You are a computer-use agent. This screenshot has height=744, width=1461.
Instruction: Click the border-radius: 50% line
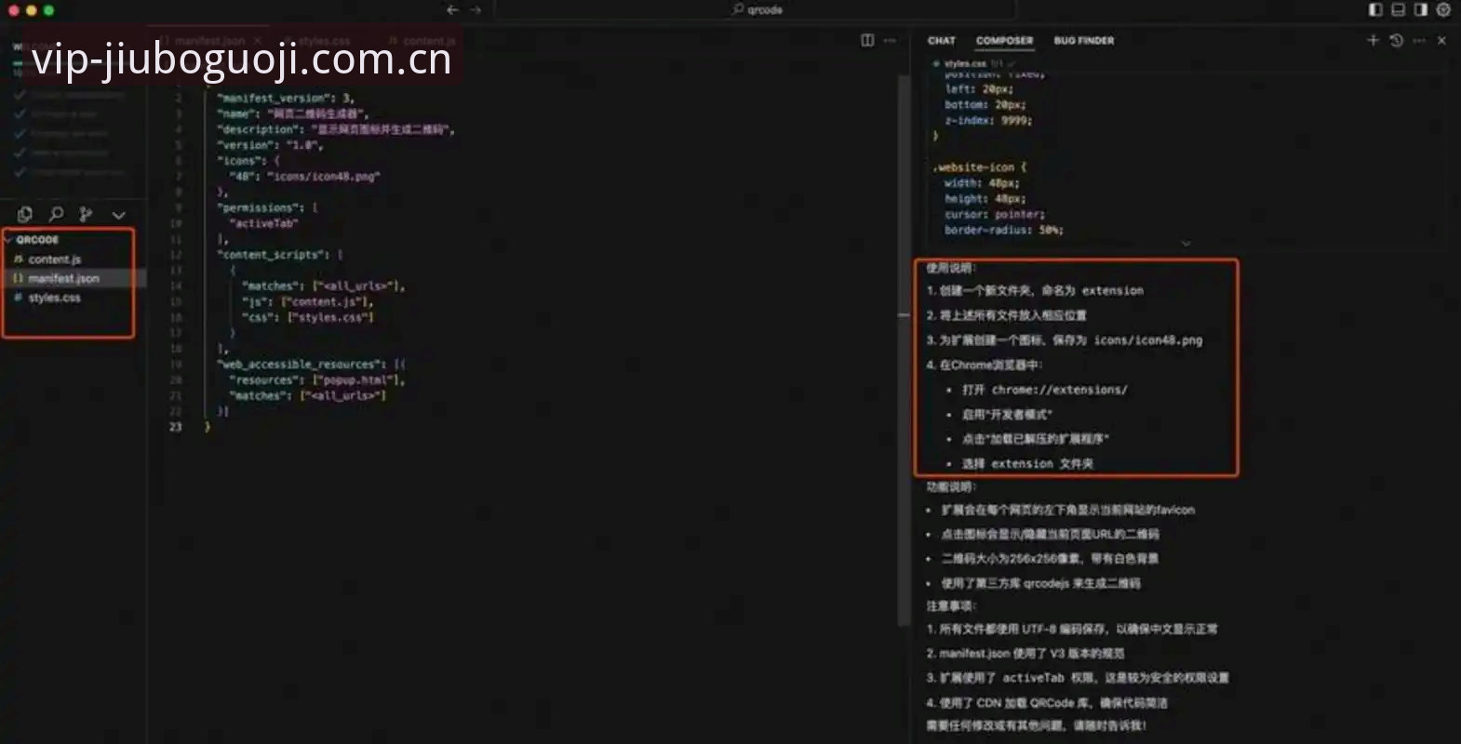click(1004, 230)
